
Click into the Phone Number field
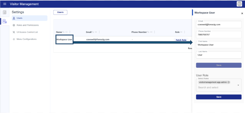[x=219, y=35]
